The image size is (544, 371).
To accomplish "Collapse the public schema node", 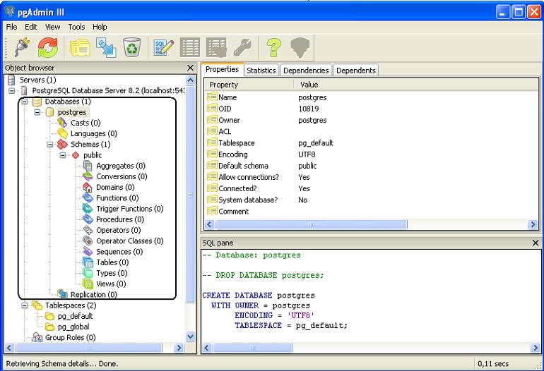I will (63, 155).
